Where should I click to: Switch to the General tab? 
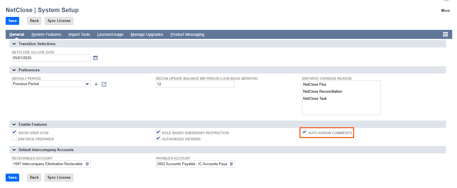click(17, 34)
